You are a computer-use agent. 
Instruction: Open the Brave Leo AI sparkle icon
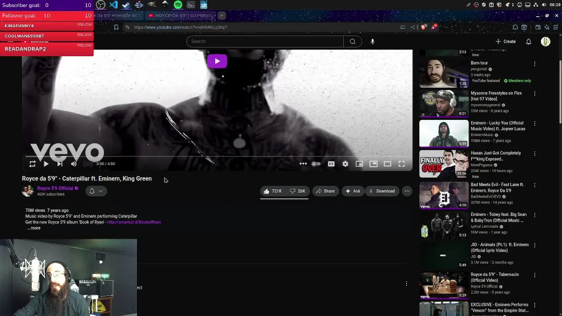pyautogui.click(x=547, y=27)
